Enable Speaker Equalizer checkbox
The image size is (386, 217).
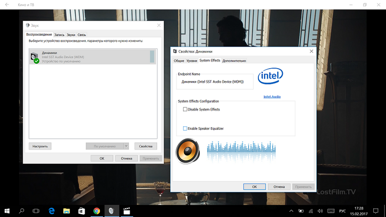coord(185,129)
